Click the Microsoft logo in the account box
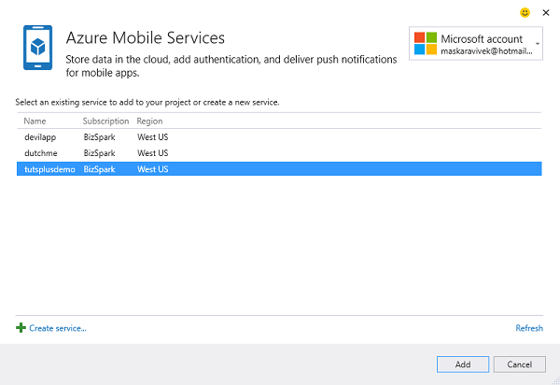560x385 pixels. (x=426, y=43)
